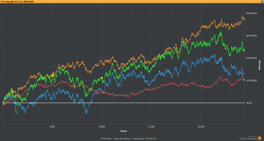Select the red downward marker at graph start
This screenshot has height=141, width=264.
coord(3,106)
